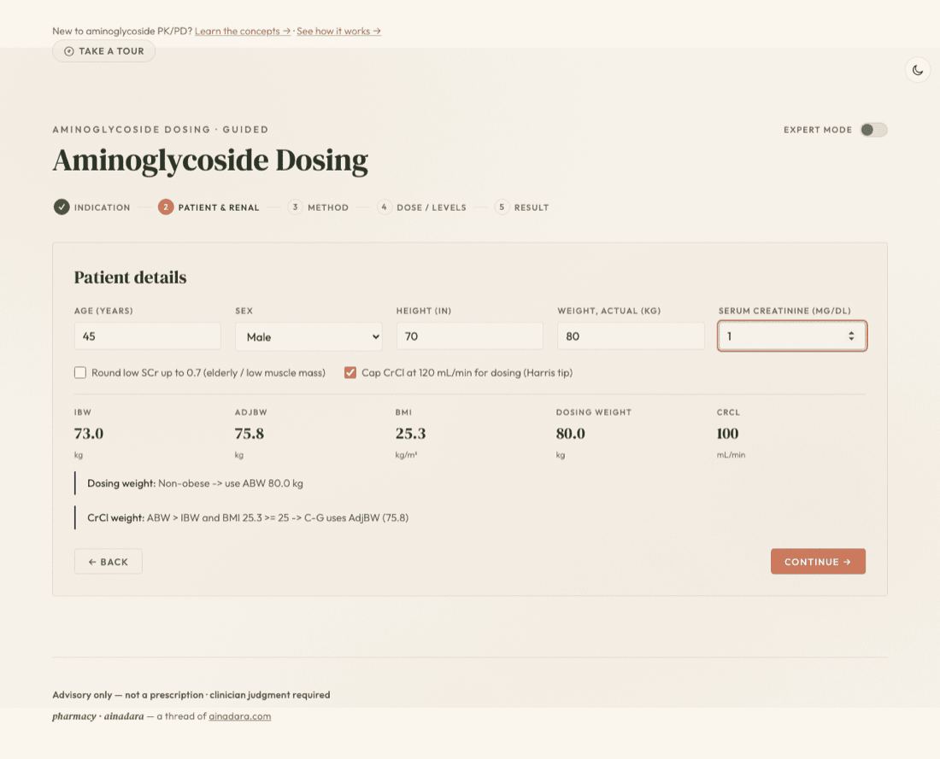The height and width of the screenshot is (759, 940).
Task: Select the Patient & Renal step label
Action: [x=219, y=207]
